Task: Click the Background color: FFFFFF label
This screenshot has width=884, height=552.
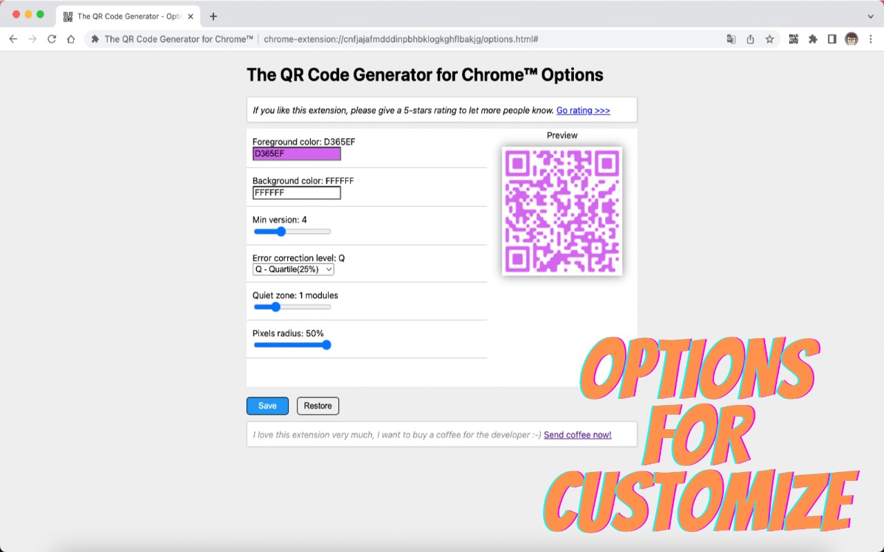Action: [303, 181]
